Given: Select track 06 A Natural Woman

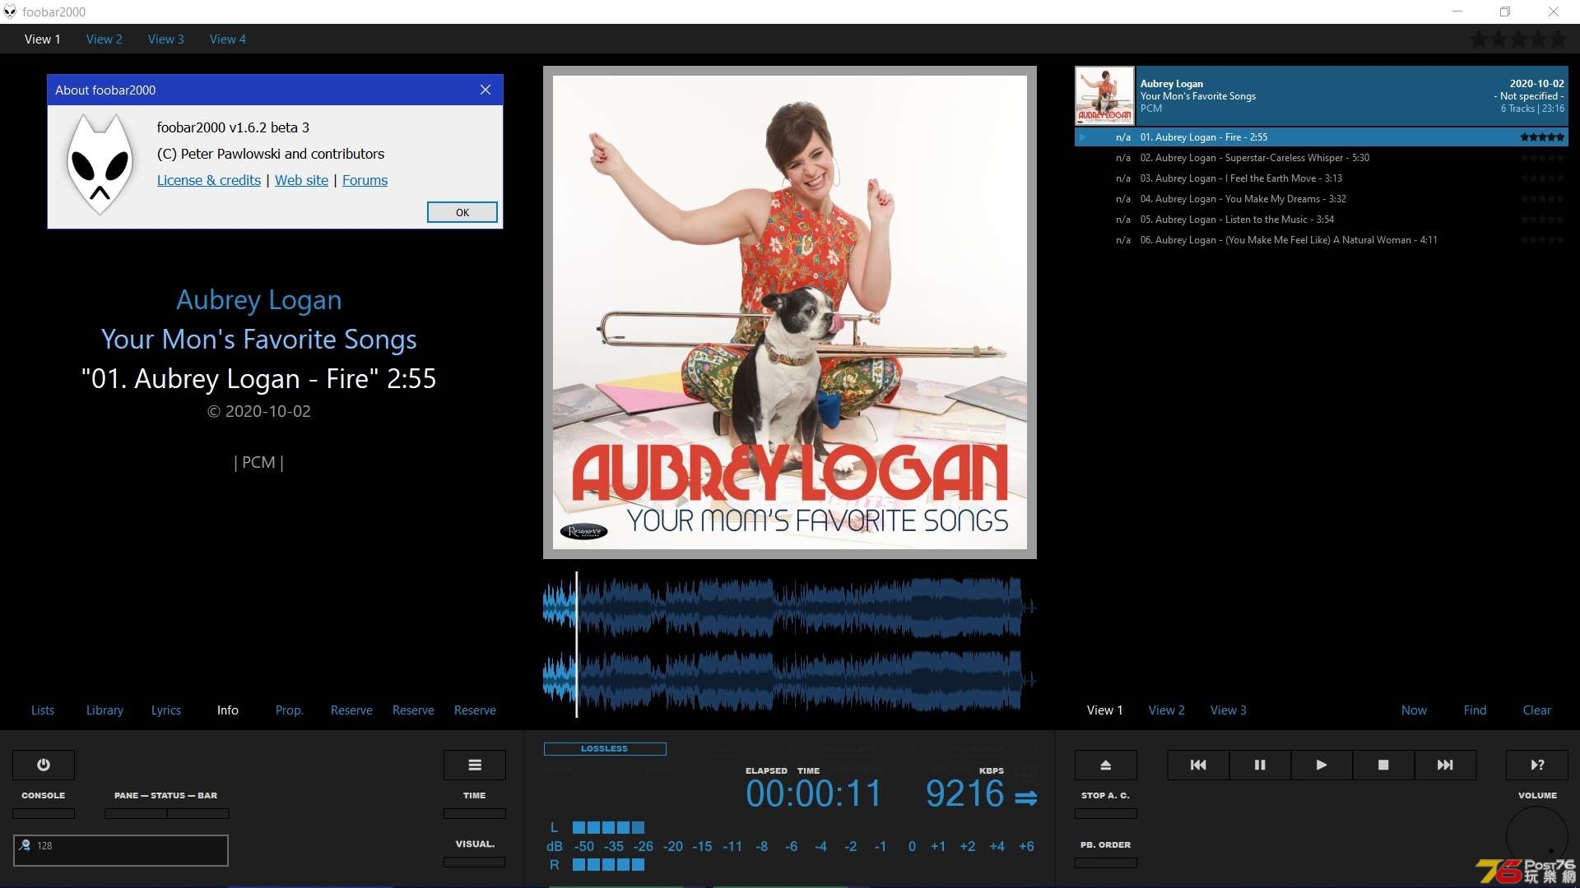Looking at the screenshot, I should 1322,240.
